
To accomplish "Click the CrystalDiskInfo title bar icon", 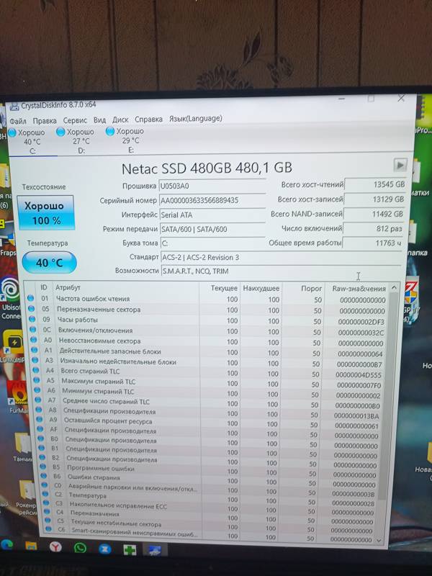I will click(x=14, y=107).
